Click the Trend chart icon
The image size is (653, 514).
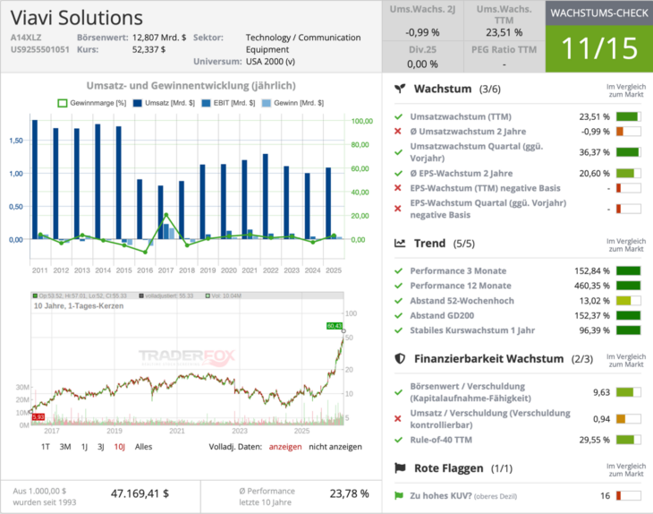400,243
